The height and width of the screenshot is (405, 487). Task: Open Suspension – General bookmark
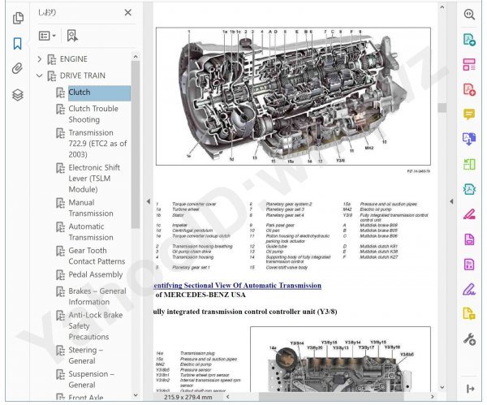tap(91, 379)
